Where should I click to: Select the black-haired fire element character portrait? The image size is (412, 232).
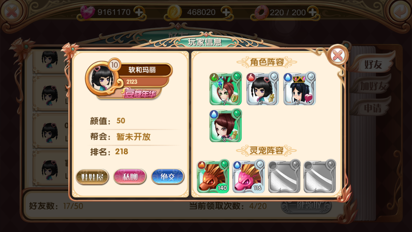pos(263,89)
